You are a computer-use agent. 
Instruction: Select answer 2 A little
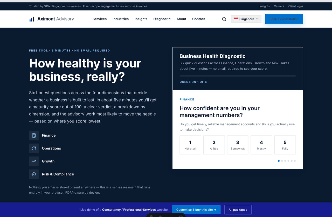click(214, 145)
